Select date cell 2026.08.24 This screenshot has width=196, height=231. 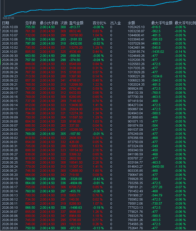pos(10,167)
